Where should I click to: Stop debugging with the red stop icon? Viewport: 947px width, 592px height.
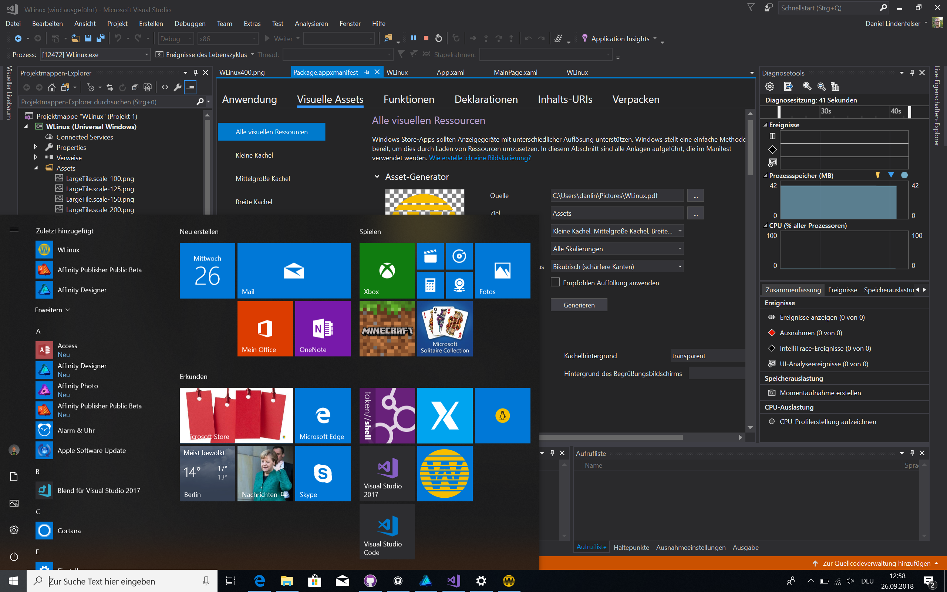(426, 38)
